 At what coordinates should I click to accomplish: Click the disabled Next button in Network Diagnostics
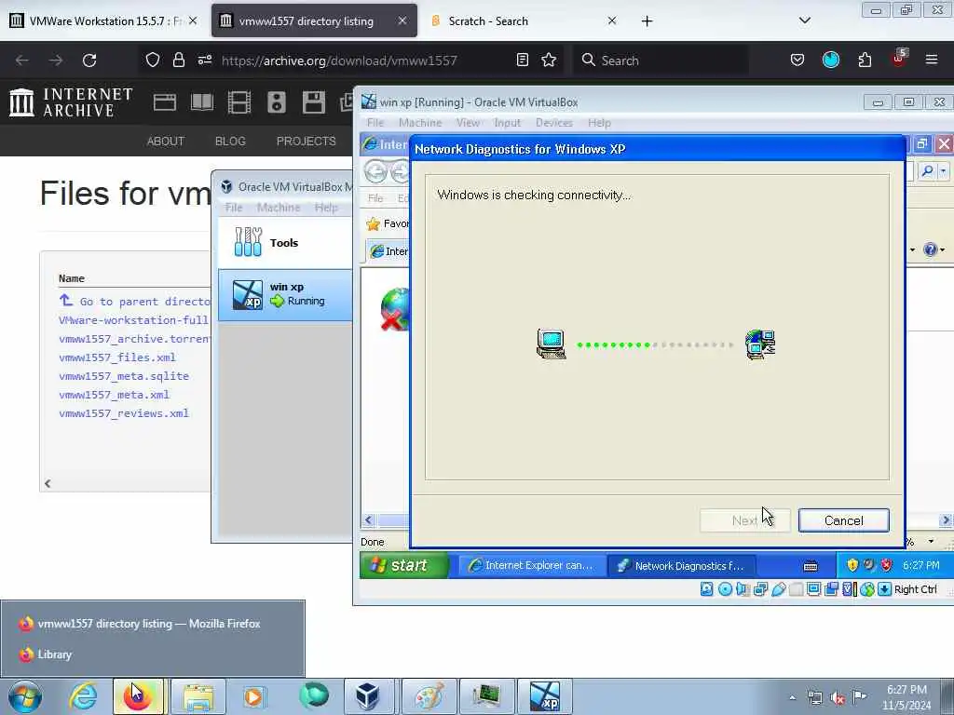[744, 520]
